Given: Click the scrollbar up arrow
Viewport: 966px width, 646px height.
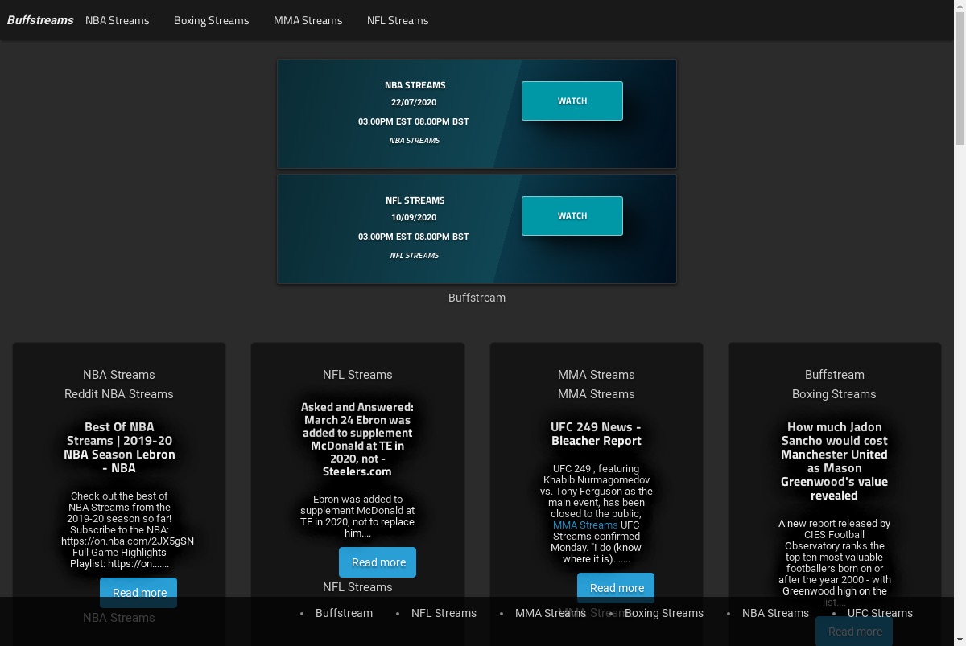Looking at the screenshot, I should click(x=960, y=6).
